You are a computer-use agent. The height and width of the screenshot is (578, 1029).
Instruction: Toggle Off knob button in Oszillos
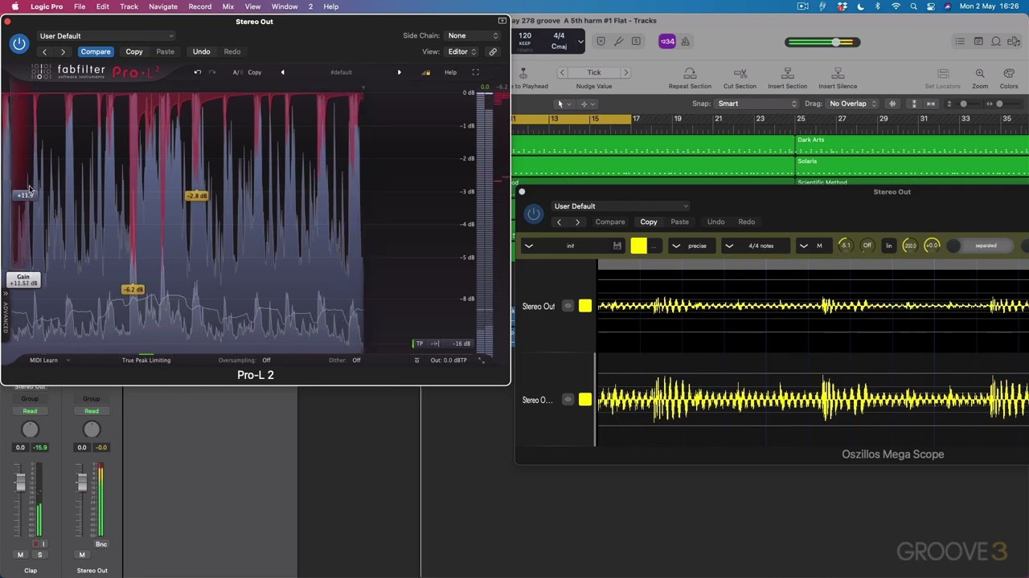tap(867, 246)
